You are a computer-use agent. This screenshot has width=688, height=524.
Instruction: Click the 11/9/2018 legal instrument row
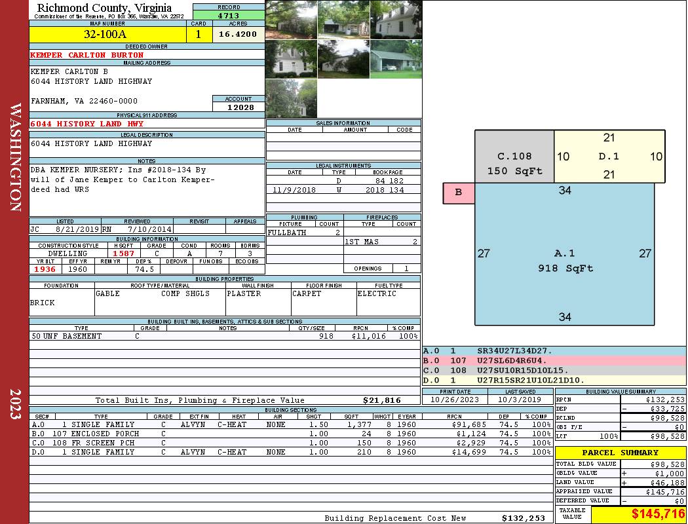(x=343, y=190)
